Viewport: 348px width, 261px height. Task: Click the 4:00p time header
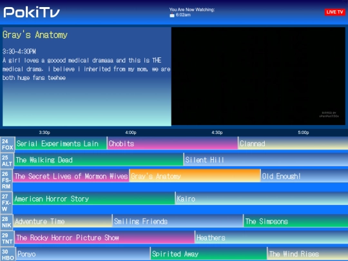pyautogui.click(x=131, y=133)
